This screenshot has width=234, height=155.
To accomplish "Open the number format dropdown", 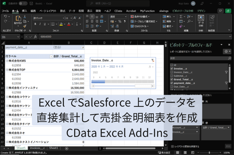I will coord(126,16).
